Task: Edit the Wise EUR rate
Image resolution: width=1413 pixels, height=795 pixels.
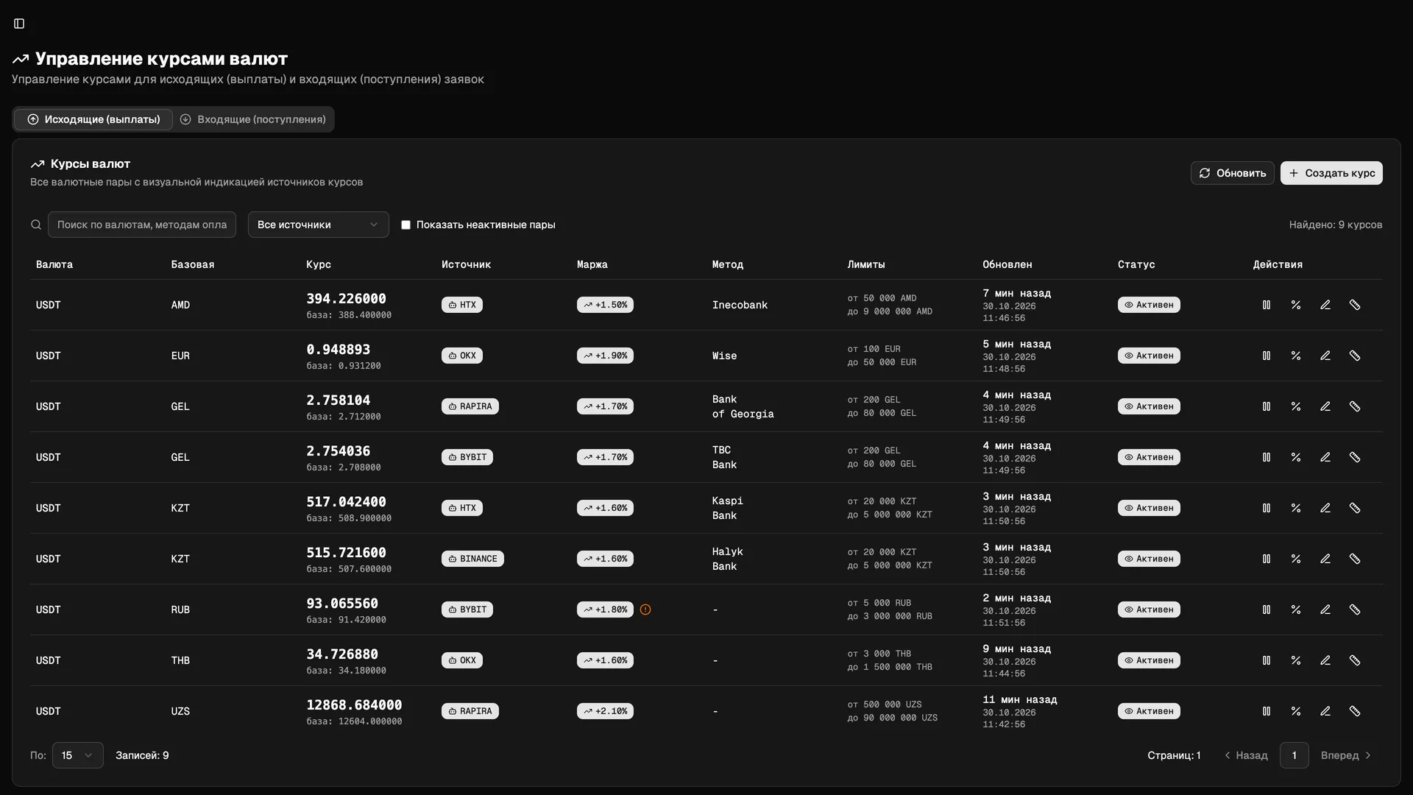Action: coord(1325,356)
